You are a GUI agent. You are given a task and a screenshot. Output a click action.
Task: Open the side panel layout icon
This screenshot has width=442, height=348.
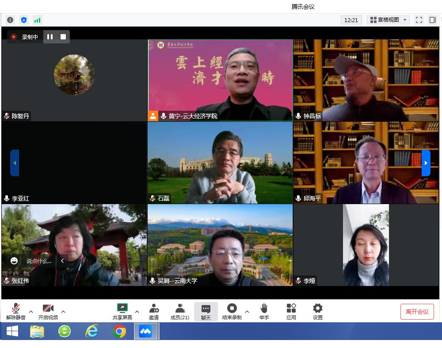click(x=432, y=20)
